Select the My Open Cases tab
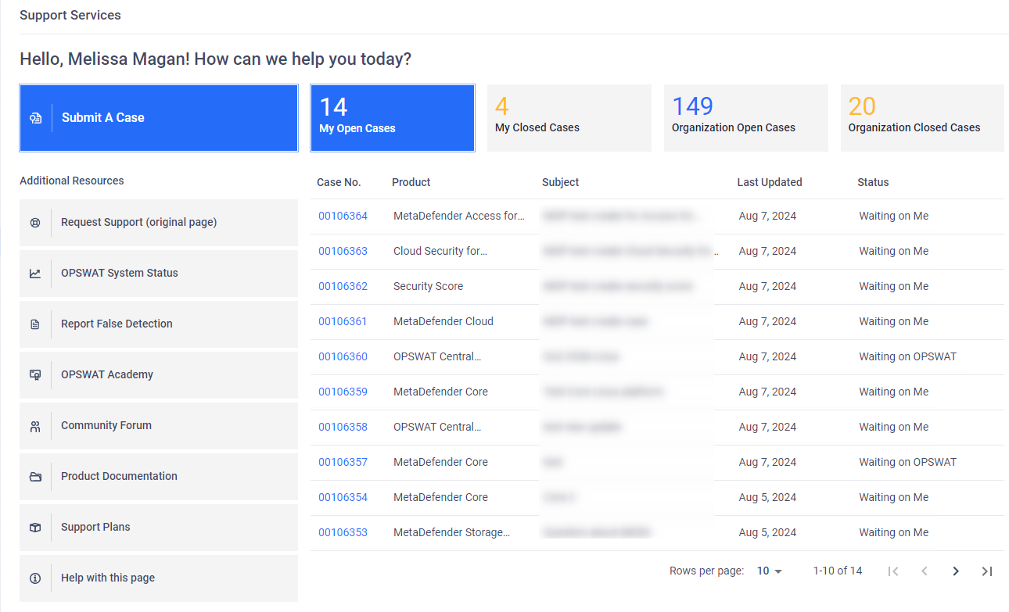 [393, 118]
